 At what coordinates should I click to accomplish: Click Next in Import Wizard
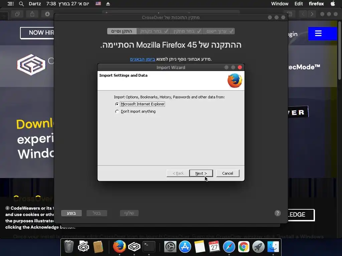201,173
